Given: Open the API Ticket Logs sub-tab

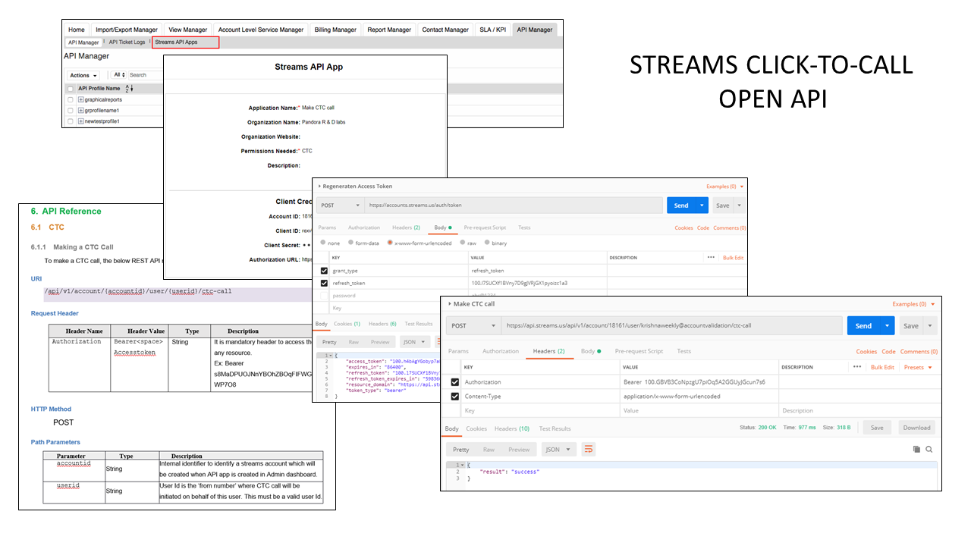Looking at the screenshot, I should point(127,42).
